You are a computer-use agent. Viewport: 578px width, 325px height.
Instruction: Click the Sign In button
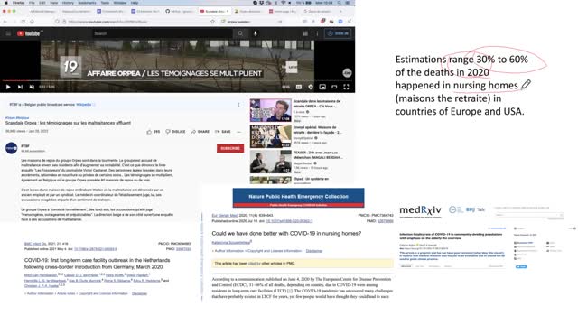coord(338,33)
